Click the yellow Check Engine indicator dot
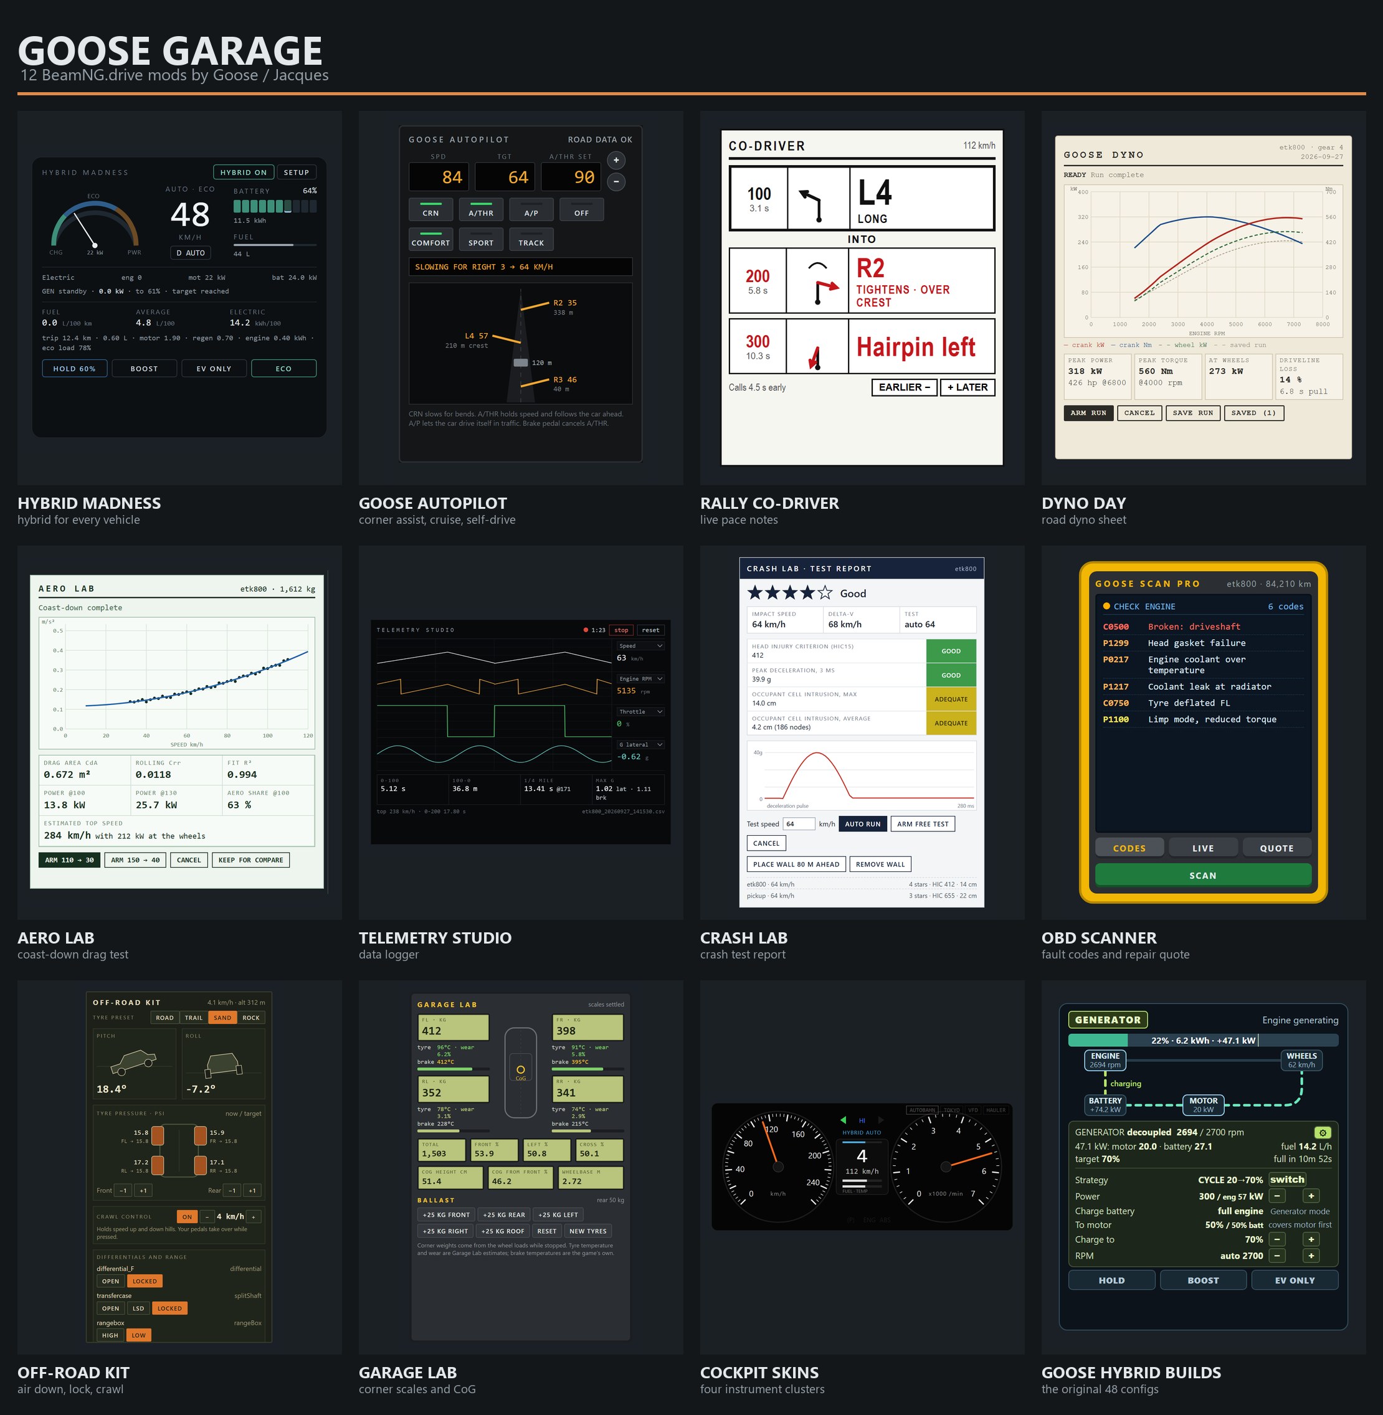Screen dimensions: 1383x1415 tap(1106, 605)
